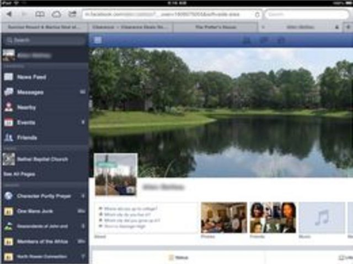Open messages icon in blue bar
This screenshot has height=264, width=353.
click(x=264, y=40)
